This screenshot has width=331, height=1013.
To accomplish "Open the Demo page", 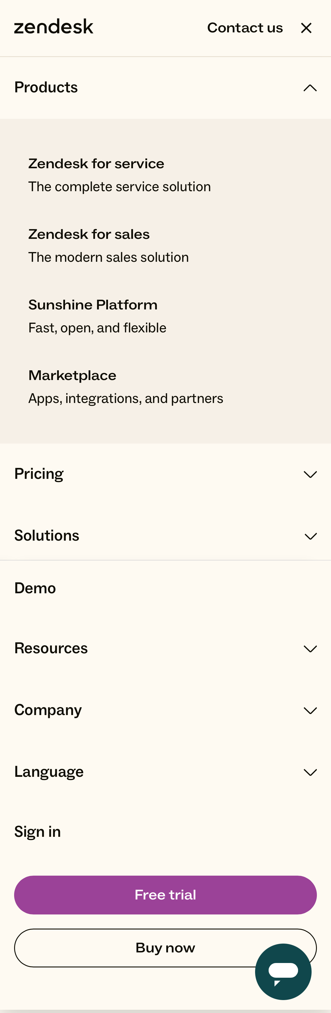I will (x=35, y=589).
